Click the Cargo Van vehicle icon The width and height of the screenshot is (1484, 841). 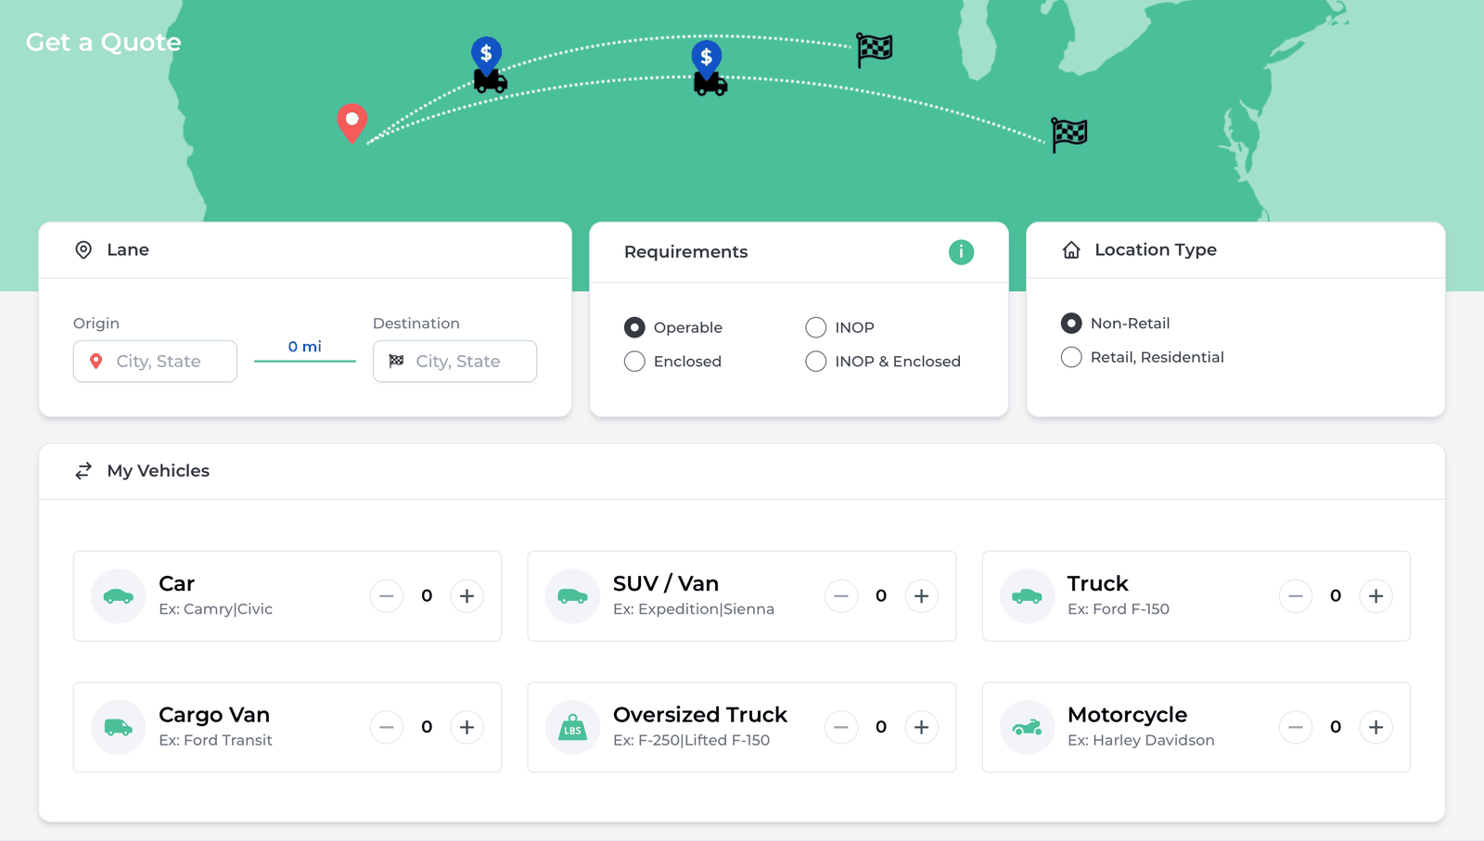118,728
